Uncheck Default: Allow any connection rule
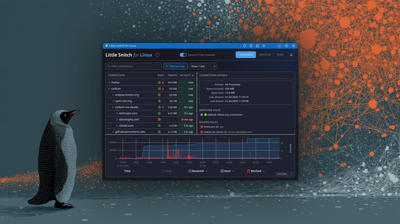The height and width of the screenshot is (224, 400). 202,115
